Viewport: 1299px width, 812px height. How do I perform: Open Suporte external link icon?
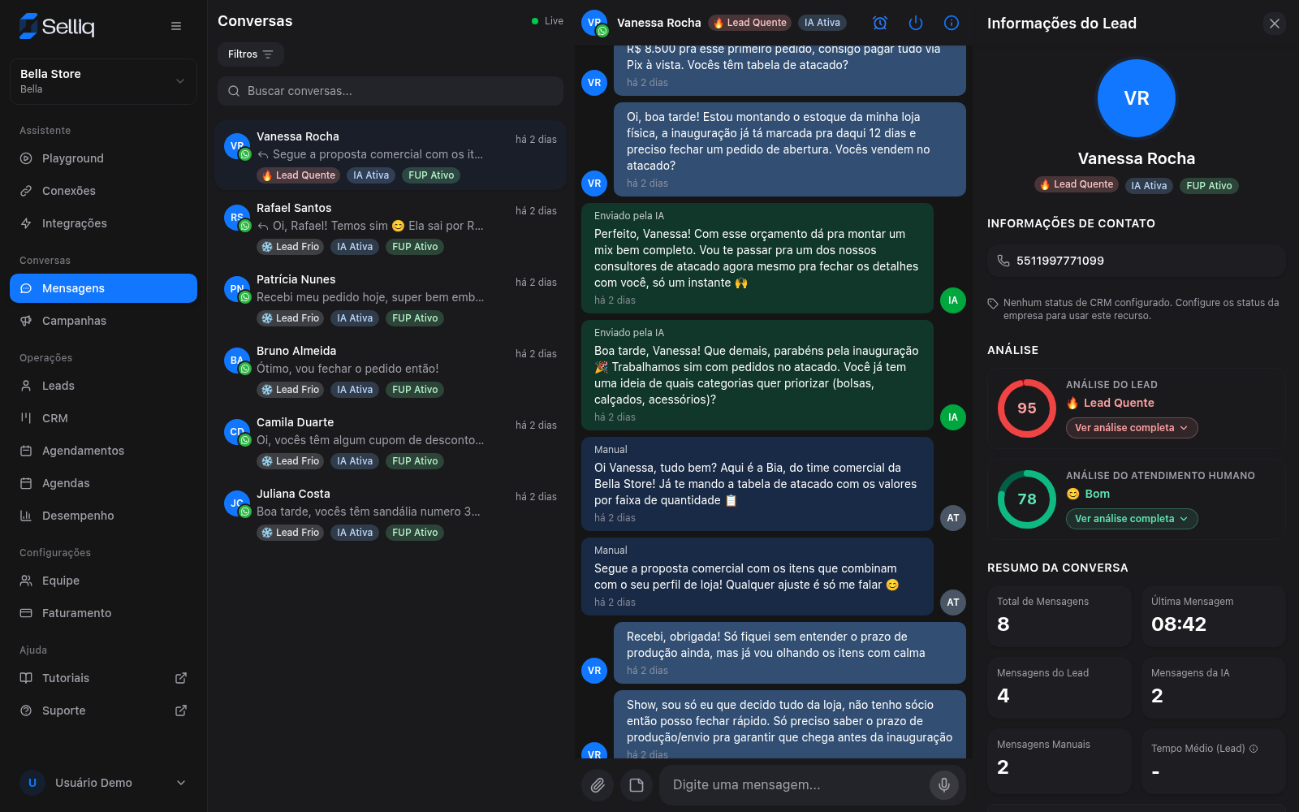click(x=181, y=710)
